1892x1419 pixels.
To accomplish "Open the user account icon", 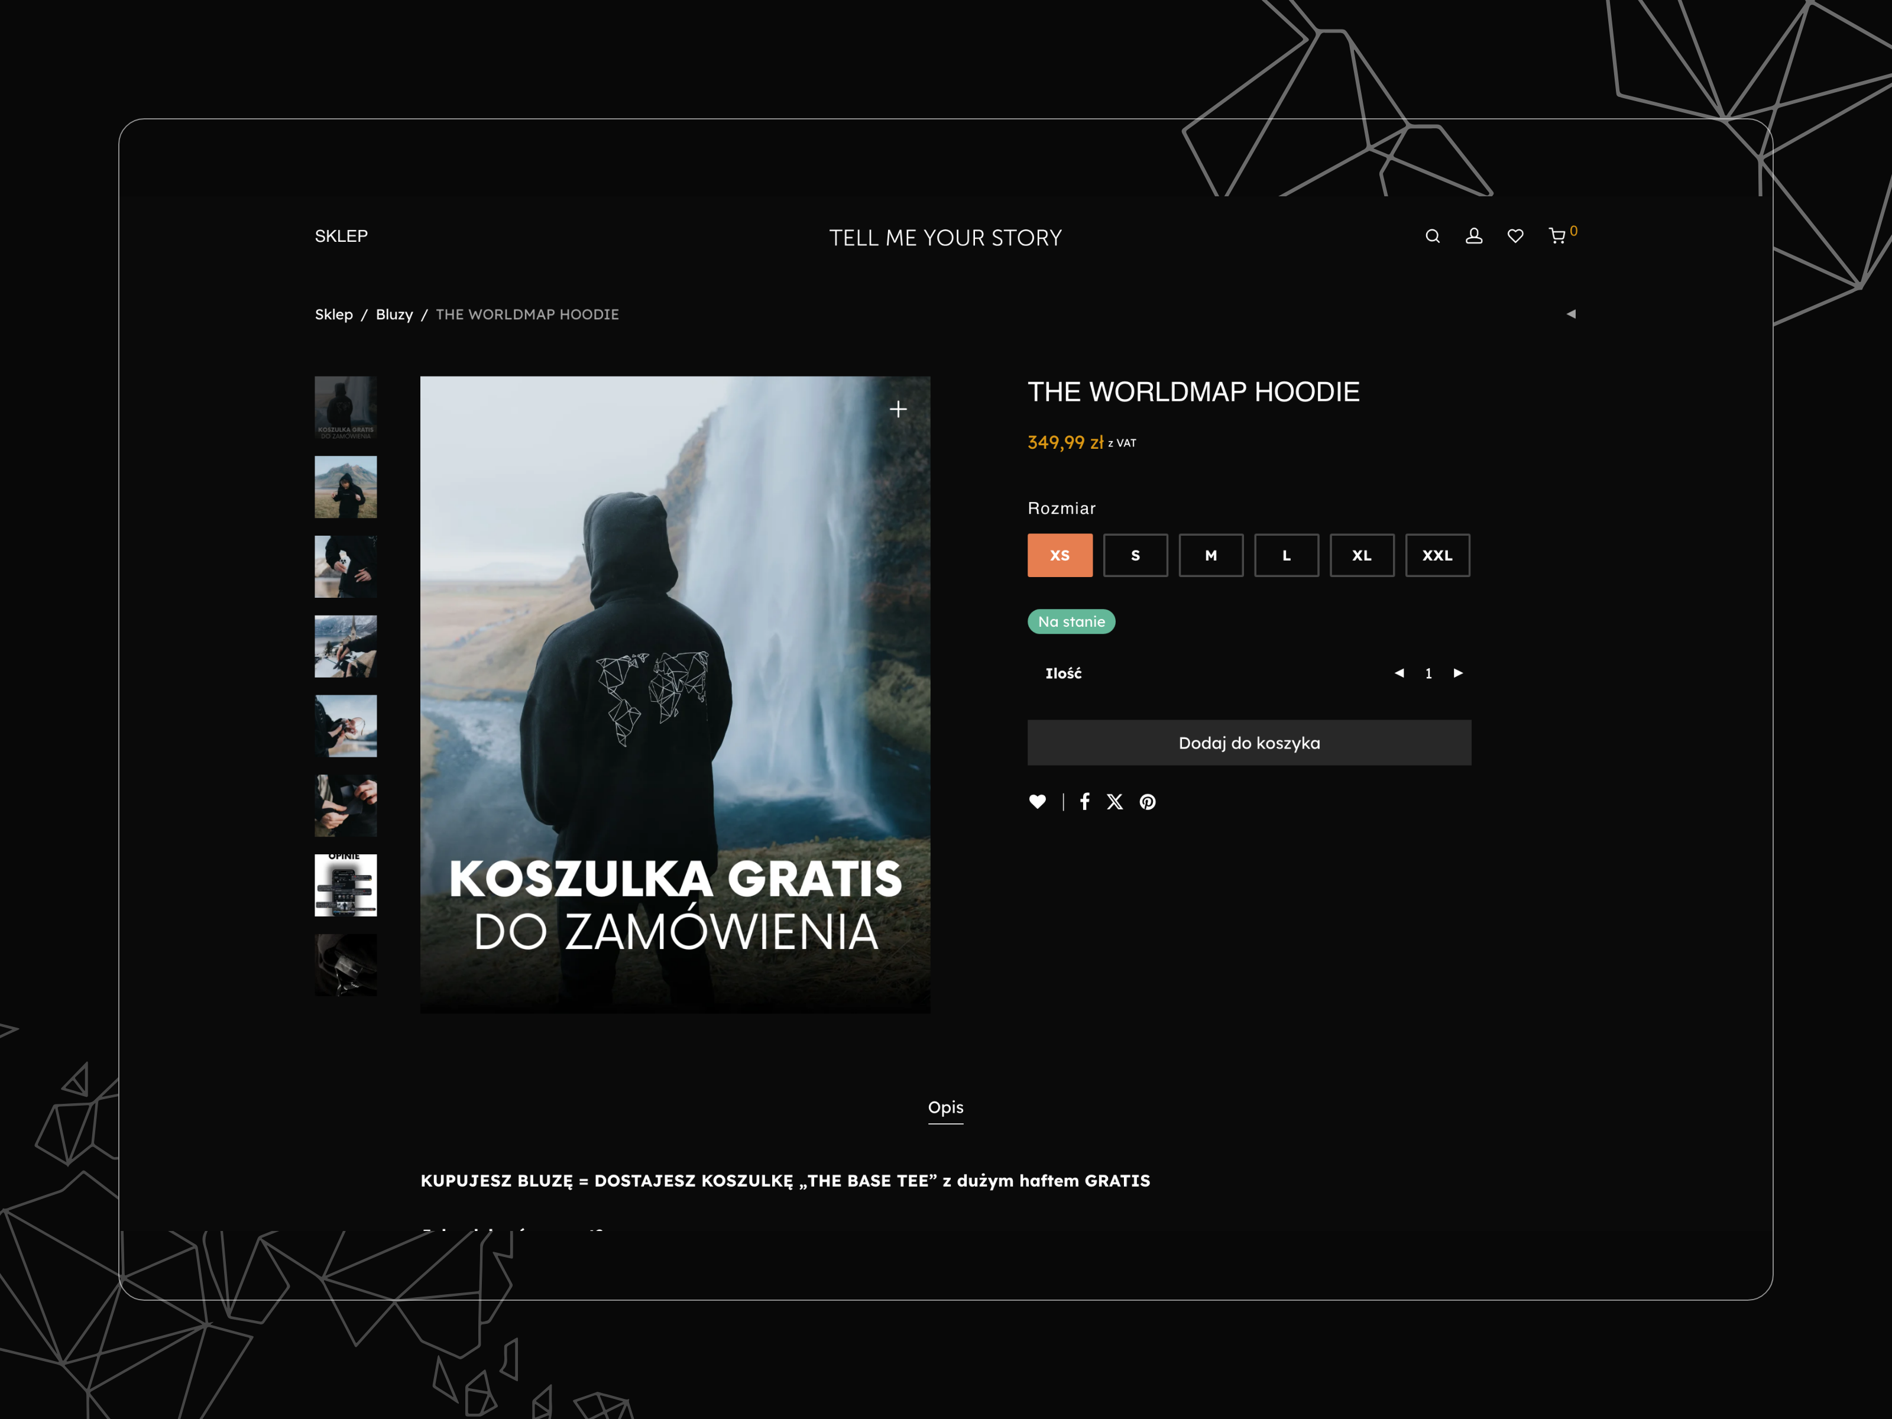I will pos(1474,236).
